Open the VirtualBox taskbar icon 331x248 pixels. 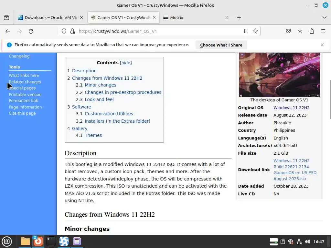[x=64, y=241]
